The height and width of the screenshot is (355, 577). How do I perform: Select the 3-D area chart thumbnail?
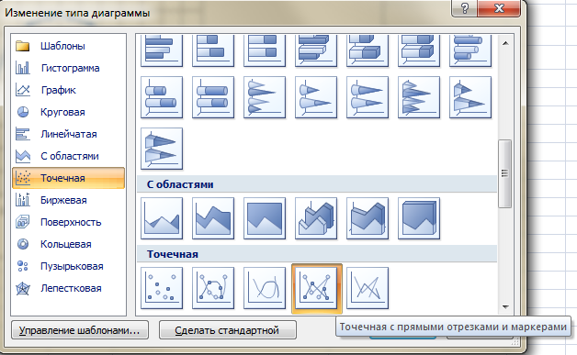316,218
